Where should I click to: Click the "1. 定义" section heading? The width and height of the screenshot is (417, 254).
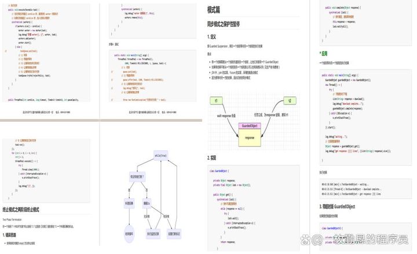click(x=212, y=37)
